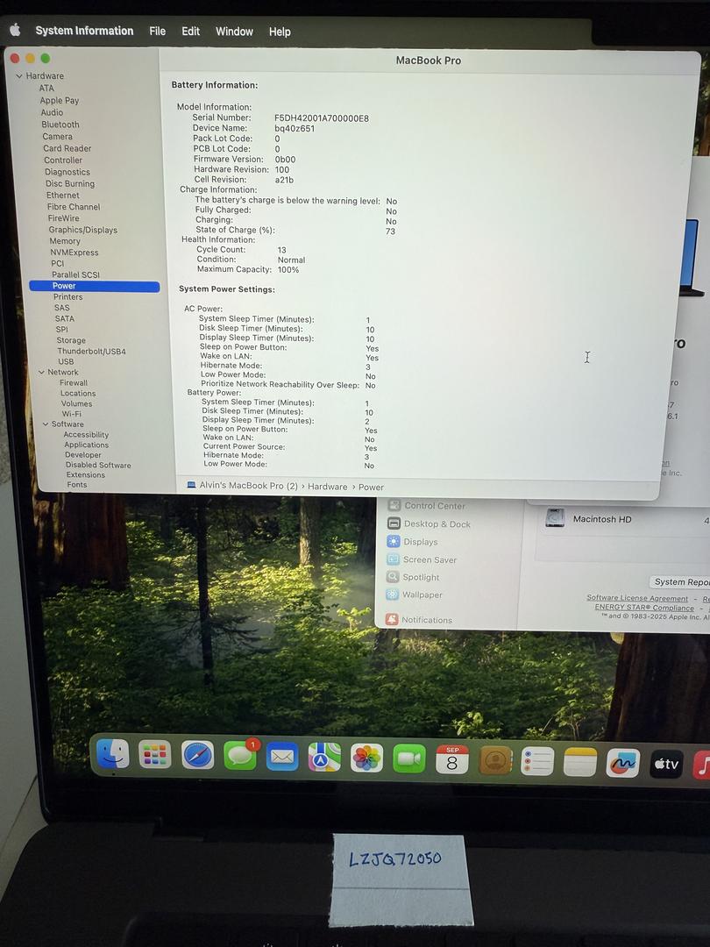
Task: Open Photos from the Dock
Action: tap(366, 758)
